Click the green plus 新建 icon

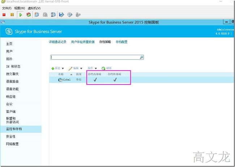click(53, 68)
